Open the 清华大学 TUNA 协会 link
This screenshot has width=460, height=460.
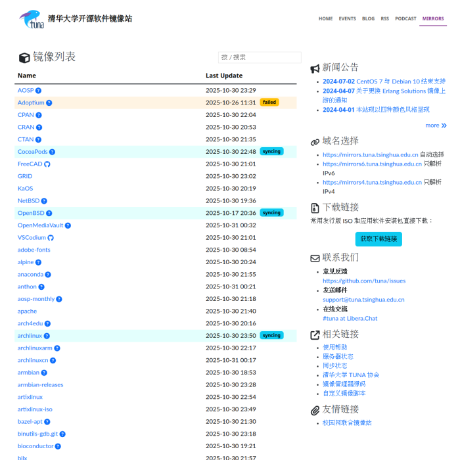(351, 375)
